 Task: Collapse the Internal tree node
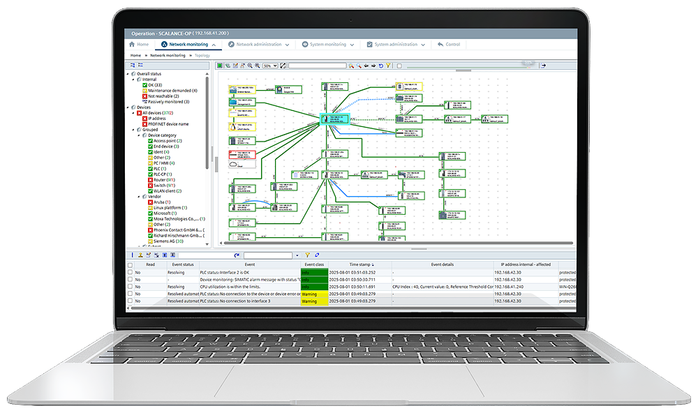133,80
